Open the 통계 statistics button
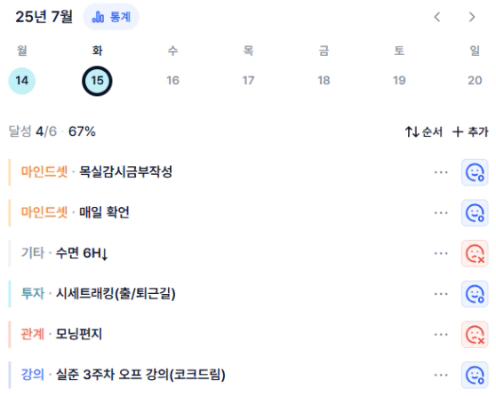The image size is (496, 397). tap(111, 17)
